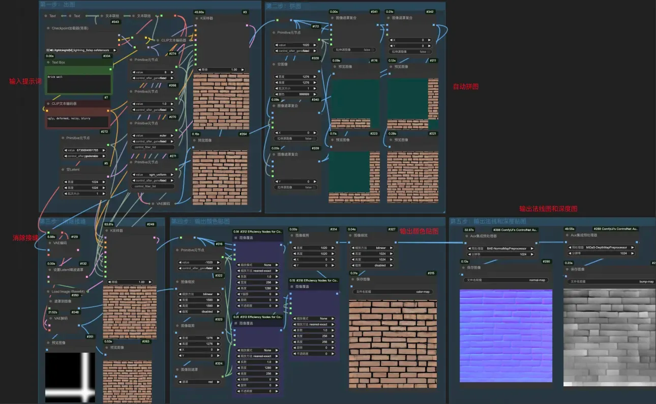This screenshot has width=656, height=404.
Task: Toggle 拉伸源图像 switch in node #341
Action: click(x=354, y=50)
